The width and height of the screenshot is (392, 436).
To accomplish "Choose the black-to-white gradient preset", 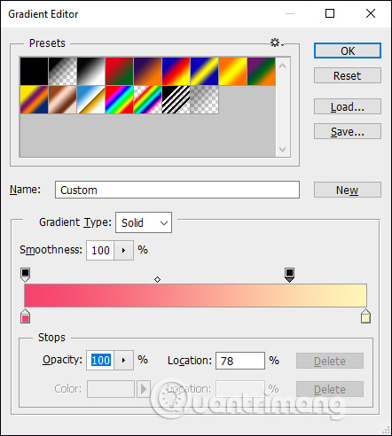I will point(90,71).
